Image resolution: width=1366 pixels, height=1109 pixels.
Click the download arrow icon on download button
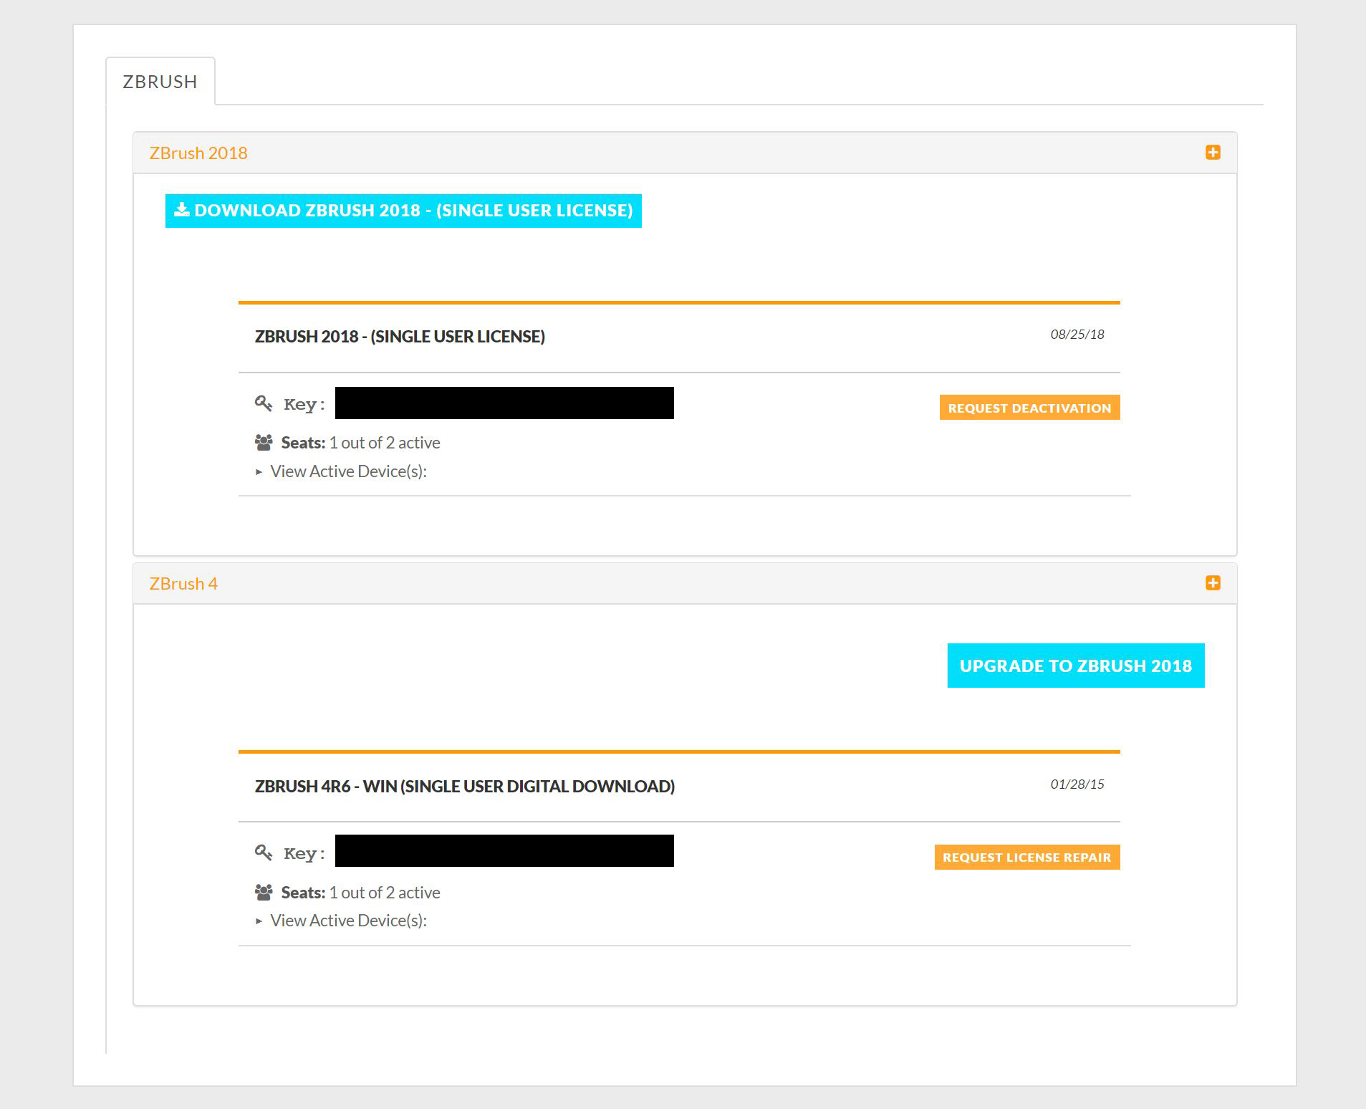coord(182,209)
